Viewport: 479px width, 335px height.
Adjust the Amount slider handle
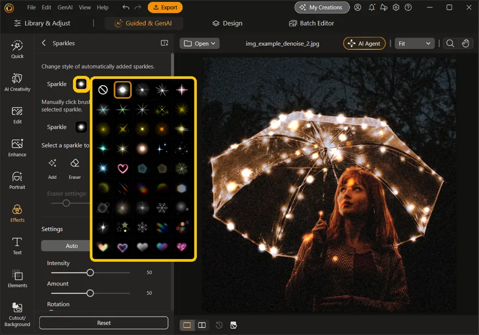point(90,293)
